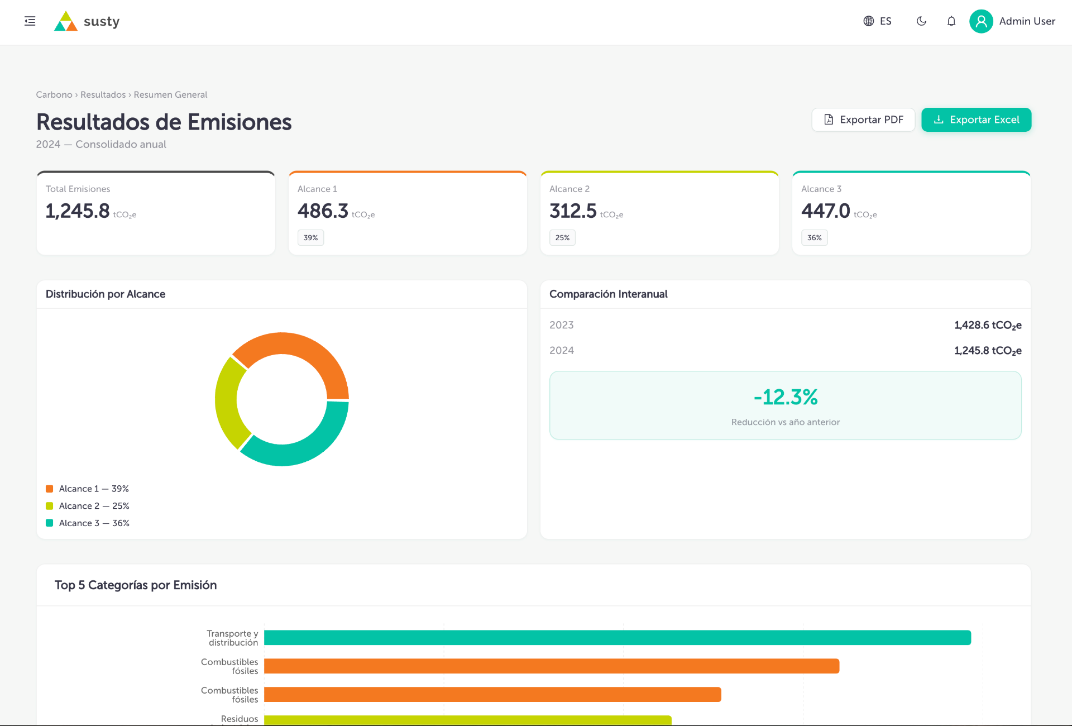This screenshot has width=1072, height=726.
Task: Open Admin User account menu
Action: (x=1012, y=21)
